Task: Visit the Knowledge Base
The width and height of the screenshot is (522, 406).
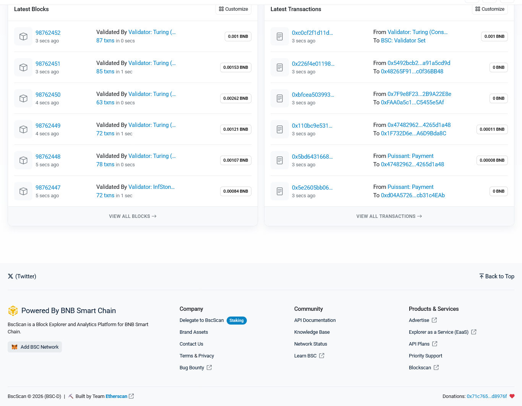Action: tap(312, 332)
